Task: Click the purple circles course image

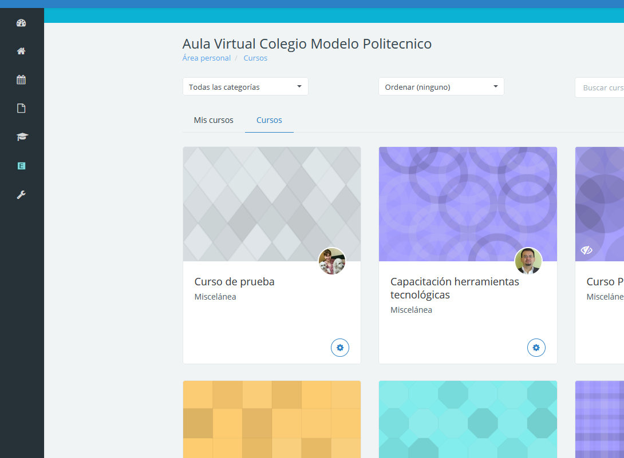Action: click(468, 204)
